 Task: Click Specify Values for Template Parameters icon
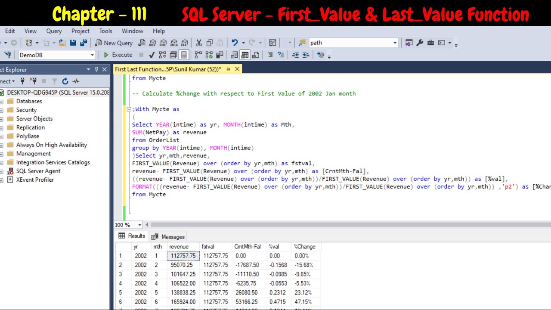click(320, 55)
